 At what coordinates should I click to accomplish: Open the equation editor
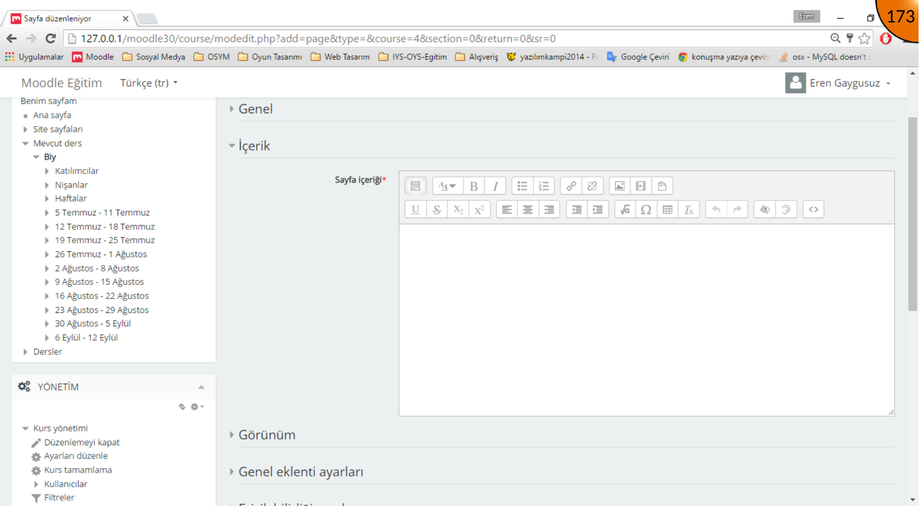pyautogui.click(x=625, y=209)
